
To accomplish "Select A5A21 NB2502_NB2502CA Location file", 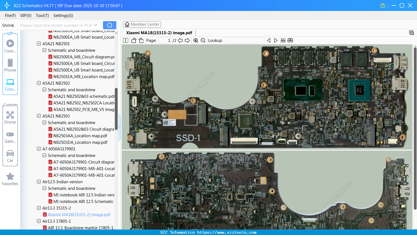I will click(84, 103).
